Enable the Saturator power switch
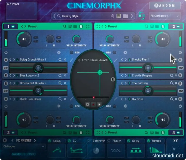The image size is (186, 160). click(89, 141)
